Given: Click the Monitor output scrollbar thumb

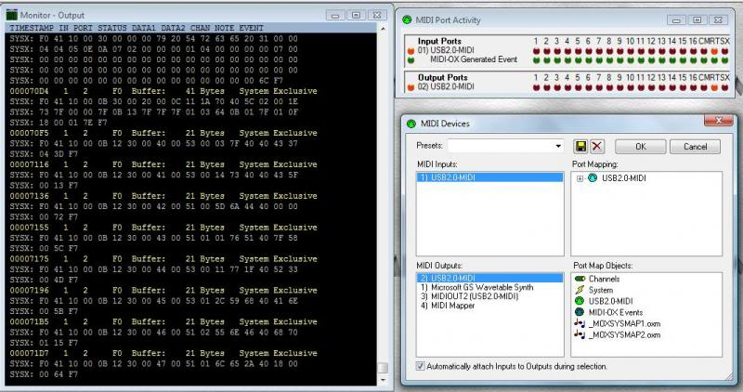Looking at the screenshot, I should (384, 368).
